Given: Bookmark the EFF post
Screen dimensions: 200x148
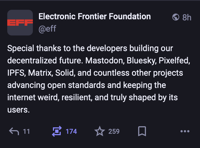Looking at the screenshot, I should click(x=142, y=131).
